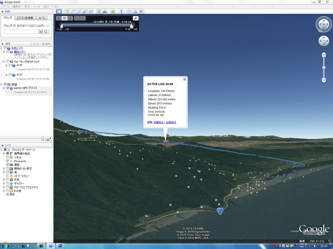Screen dimensions: 333x249
Task: Click the blue GPS track arrow marker
Action: [168, 135]
